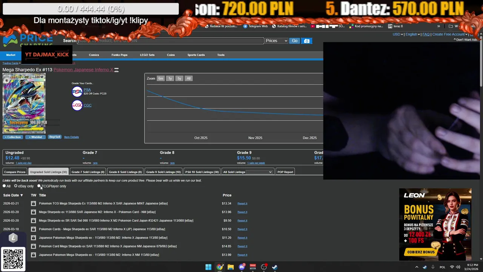Screen dimensions: 483x272
Task: Open the English language dropdown
Action: click(x=413, y=34)
